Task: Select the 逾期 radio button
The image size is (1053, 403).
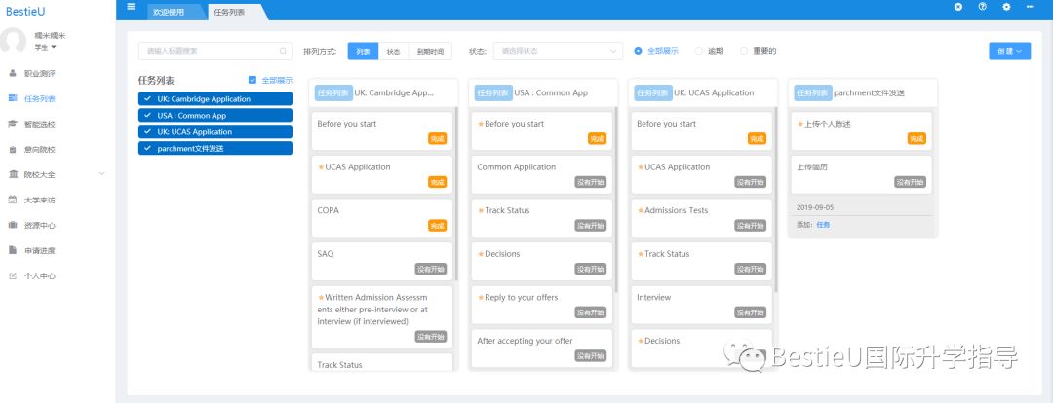Action: [698, 51]
